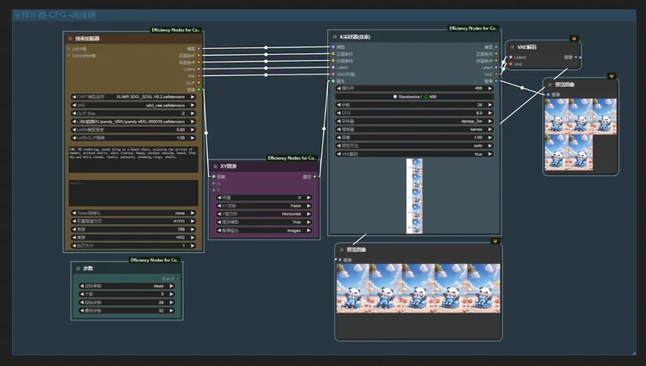Viewport: 646px width, 366px height.
Task: Decrease the start steps 26 in 步数 node
Action: tap(82, 303)
